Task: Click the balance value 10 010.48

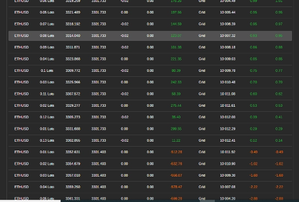Action: coord(227,82)
